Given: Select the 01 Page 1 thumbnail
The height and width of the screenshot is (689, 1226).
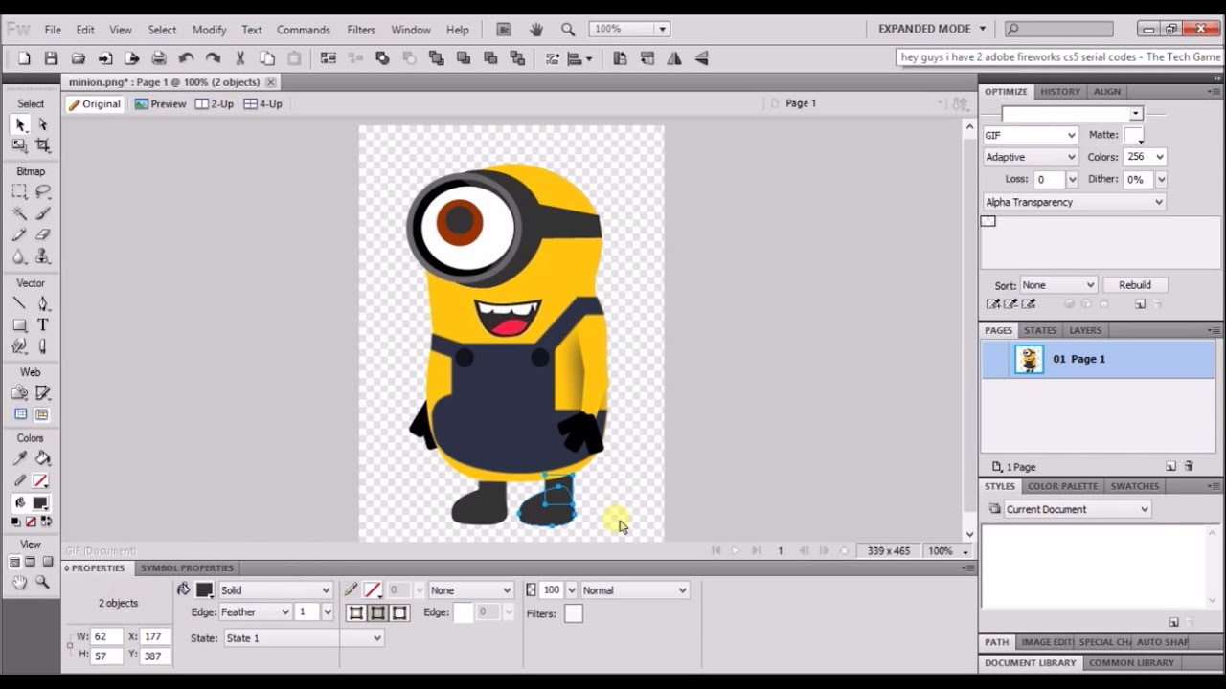Looking at the screenshot, I should pos(1029,360).
